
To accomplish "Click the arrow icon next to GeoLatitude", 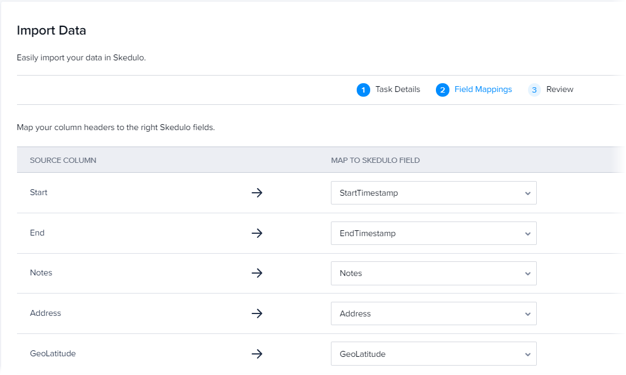I will point(257,353).
